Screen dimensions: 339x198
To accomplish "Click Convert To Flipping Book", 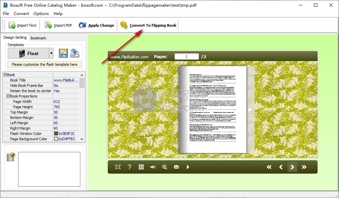I will coord(148,25).
